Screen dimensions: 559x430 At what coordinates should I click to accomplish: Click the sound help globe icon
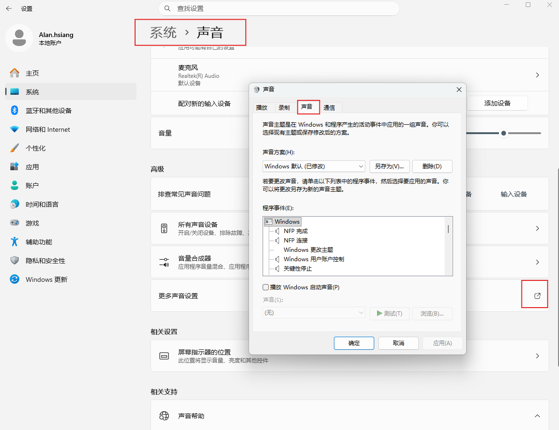(164, 416)
